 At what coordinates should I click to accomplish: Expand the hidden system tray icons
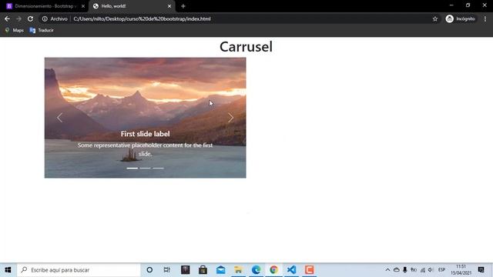tap(387, 270)
